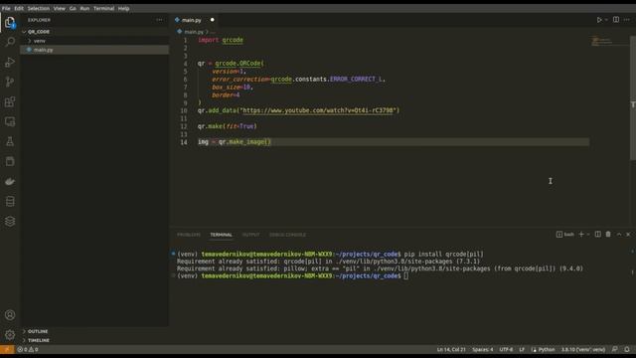Open the Testing flask view
The image size is (636, 358).
[10, 141]
